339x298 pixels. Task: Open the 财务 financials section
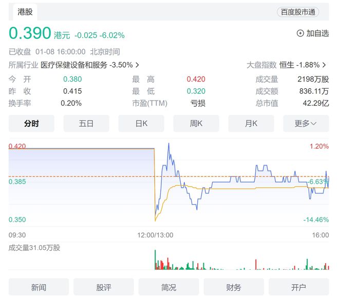point(234,287)
